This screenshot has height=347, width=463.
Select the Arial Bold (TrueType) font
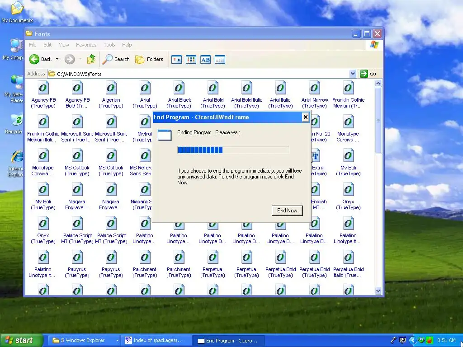[213, 95]
